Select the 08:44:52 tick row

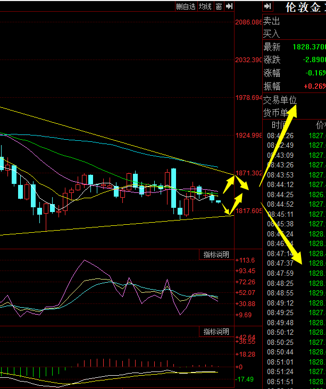(294, 204)
